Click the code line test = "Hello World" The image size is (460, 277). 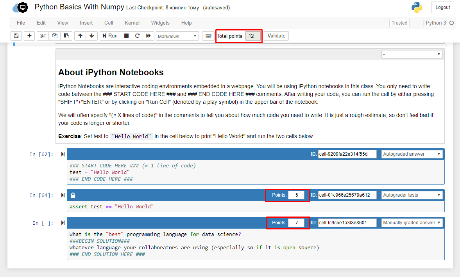pyautogui.click(x=99, y=172)
